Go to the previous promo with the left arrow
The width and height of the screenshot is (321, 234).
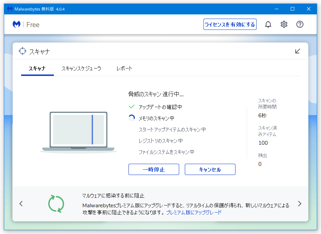click(x=21, y=203)
